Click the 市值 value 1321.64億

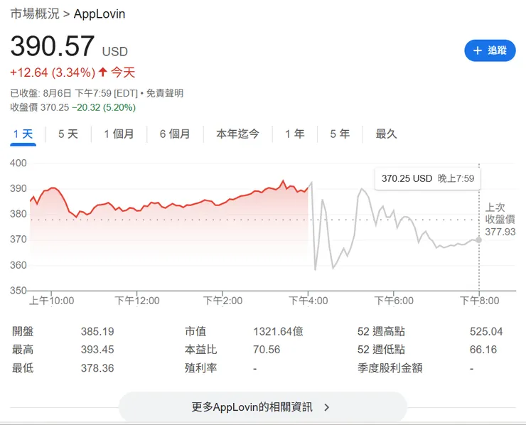coord(278,332)
